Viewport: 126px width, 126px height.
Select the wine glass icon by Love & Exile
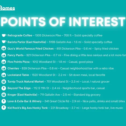4,101
